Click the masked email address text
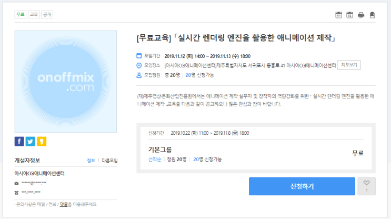This screenshot has width=391, height=219. tap(34, 183)
